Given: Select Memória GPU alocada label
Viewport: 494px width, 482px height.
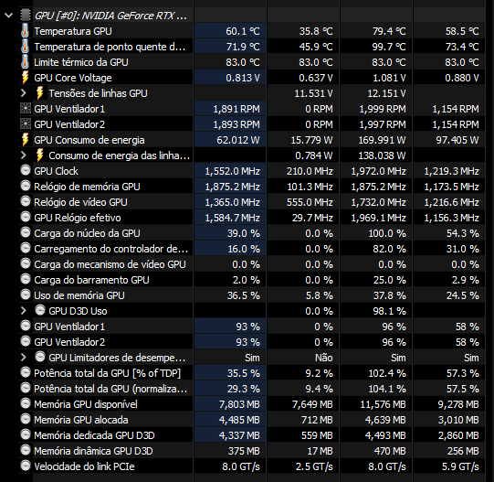Looking at the screenshot, I should click(x=81, y=420).
